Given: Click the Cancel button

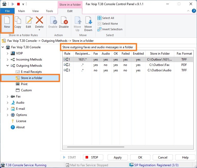Looking at the screenshot, I should [163, 157].
